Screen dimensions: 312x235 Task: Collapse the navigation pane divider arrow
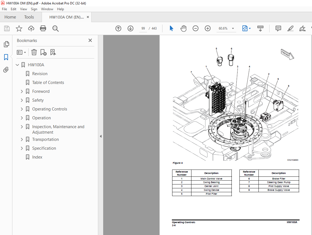[101, 136]
